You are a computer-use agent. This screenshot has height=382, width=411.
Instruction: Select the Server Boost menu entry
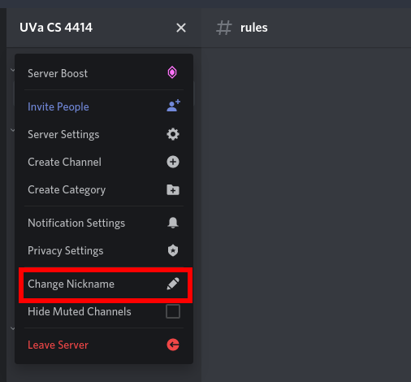tap(104, 73)
